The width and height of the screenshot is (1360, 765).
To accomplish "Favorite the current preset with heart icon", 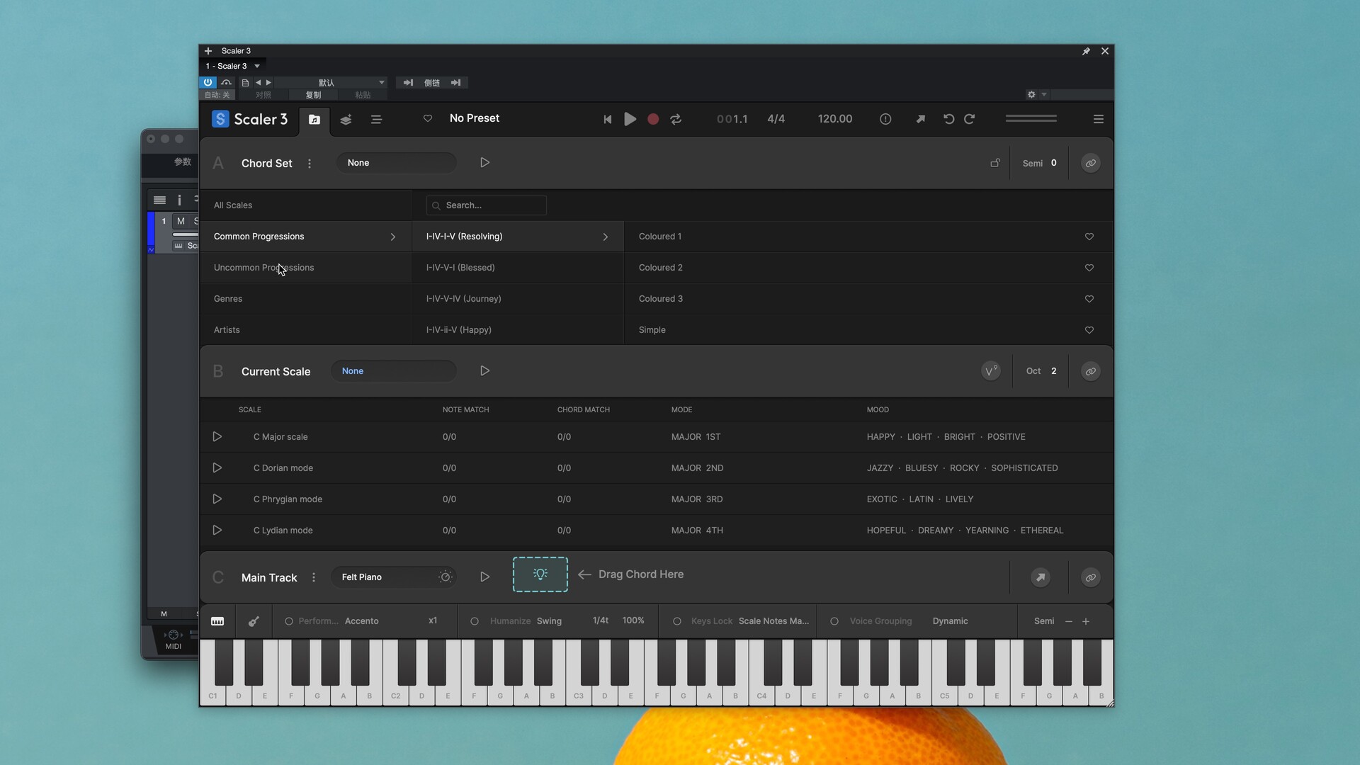I will tap(428, 118).
